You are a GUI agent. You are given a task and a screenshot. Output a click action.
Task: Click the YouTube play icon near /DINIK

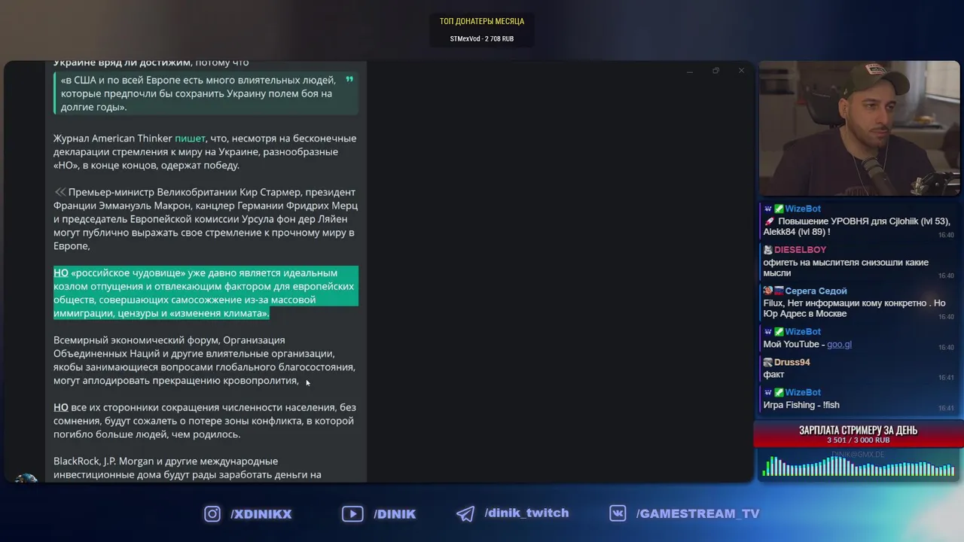pos(352,513)
